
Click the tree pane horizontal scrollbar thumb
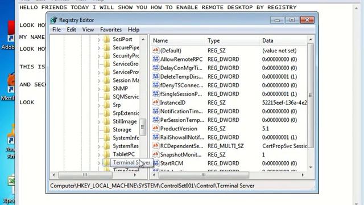pyautogui.click(x=85, y=175)
